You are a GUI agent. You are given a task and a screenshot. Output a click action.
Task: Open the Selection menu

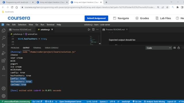22,25
